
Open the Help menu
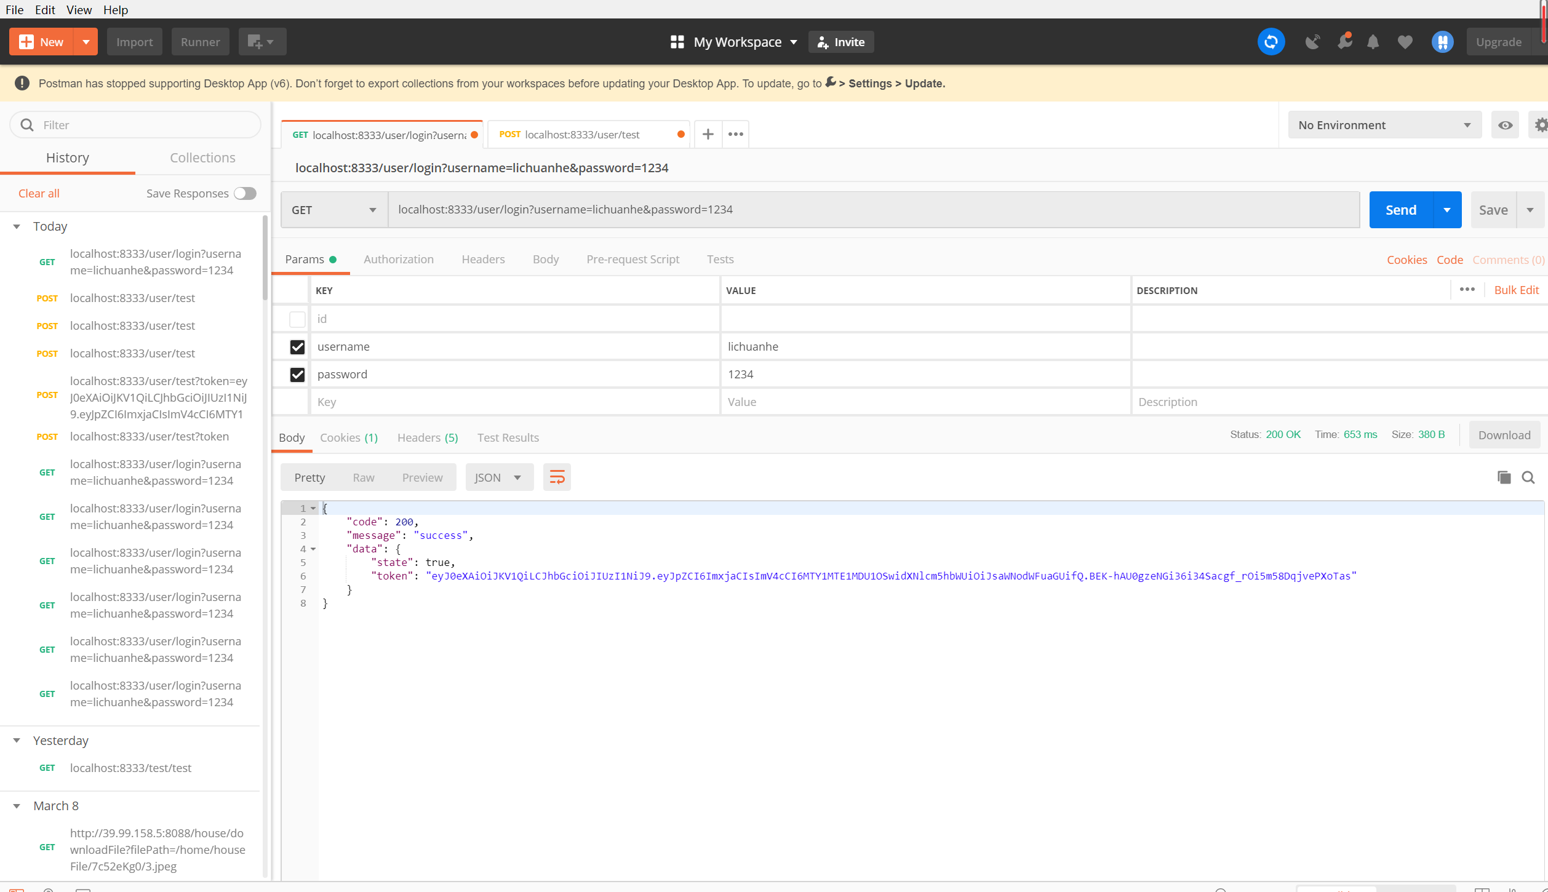coord(116,9)
